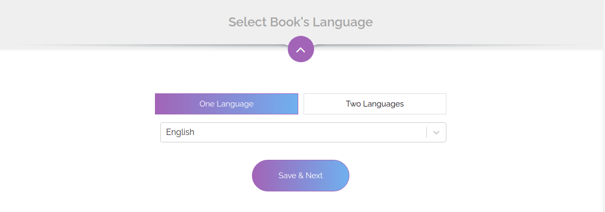This screenshot has width=605, height=212.
Task: Click the gray down-arrow icon in the language selector
Action: point(436,132)
